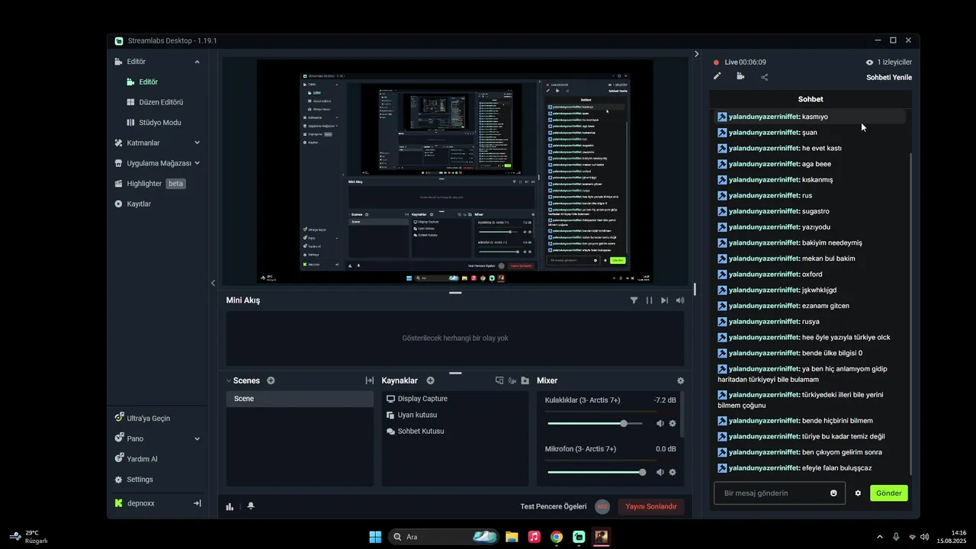
Task: Click the depnoxx account entry
Action: pyautogui.click(x=135, y=503)
